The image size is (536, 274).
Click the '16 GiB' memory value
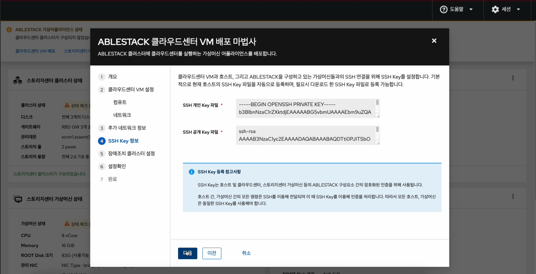pyautogui.click(x=68, y=245)
